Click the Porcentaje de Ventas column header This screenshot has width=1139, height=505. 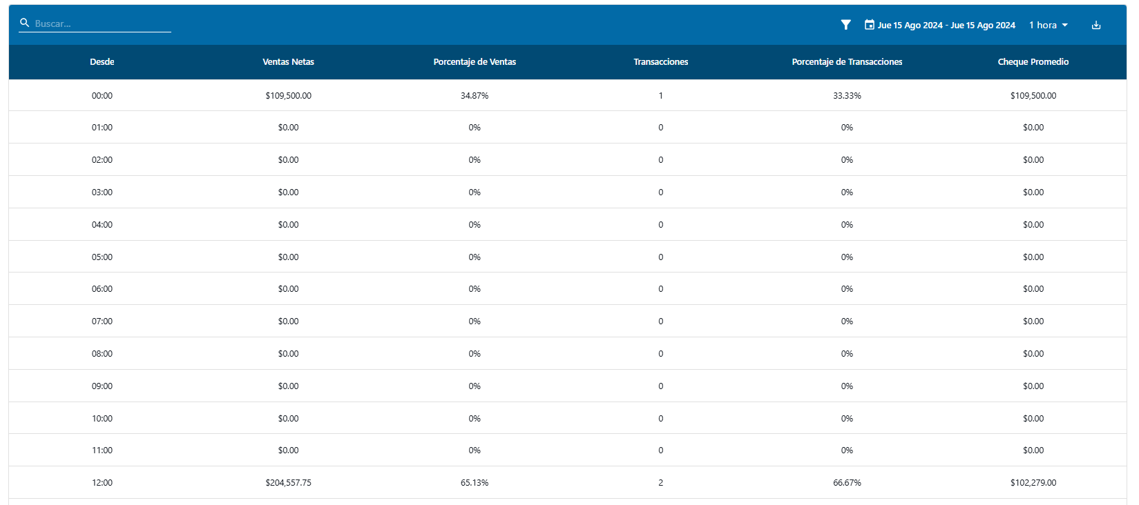475,62
